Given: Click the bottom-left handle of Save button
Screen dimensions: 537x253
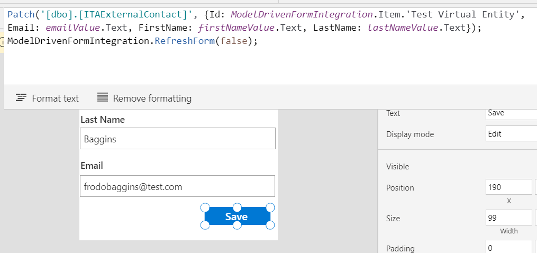Looking at the screenshot, I should 205,225.
